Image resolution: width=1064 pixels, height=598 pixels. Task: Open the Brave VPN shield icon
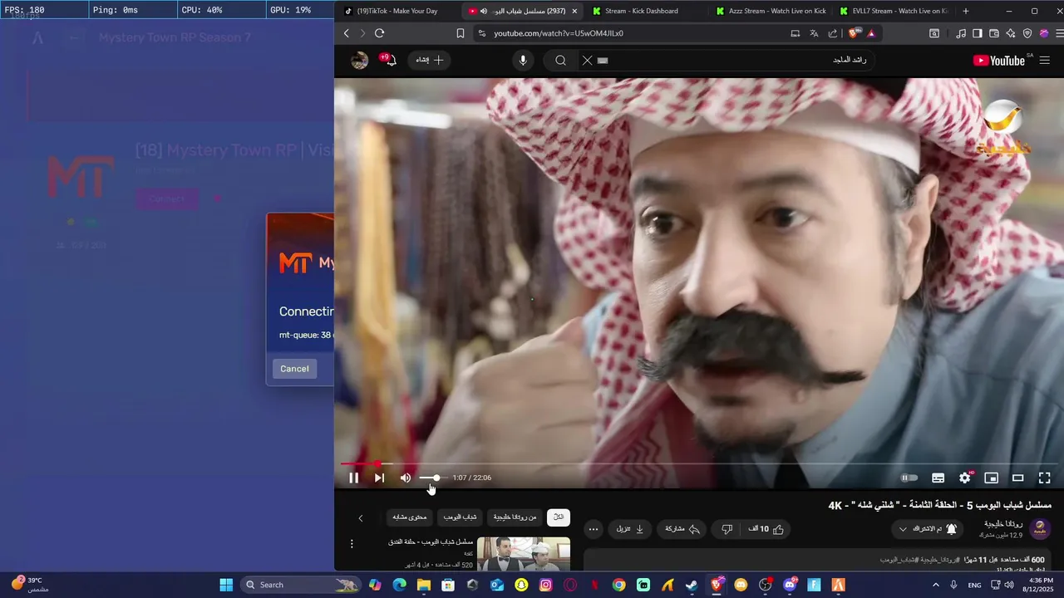[1027, 33]
